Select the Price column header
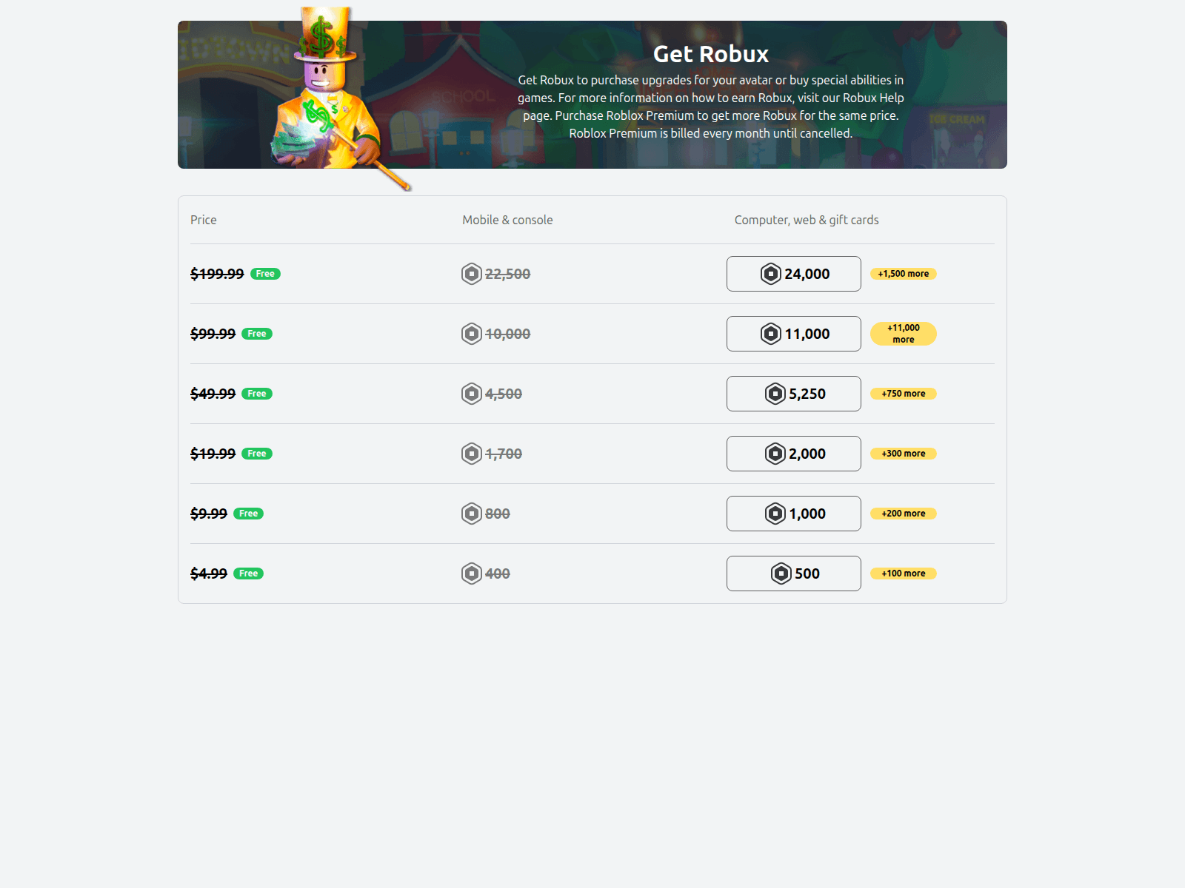Screen dimensions: 1185x888 (x=203, y=220)
